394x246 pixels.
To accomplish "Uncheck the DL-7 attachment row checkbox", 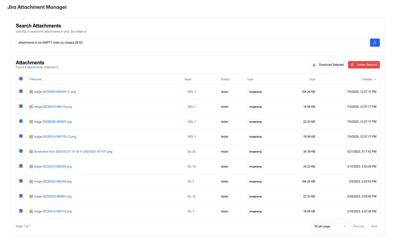I will coord(21,181).
